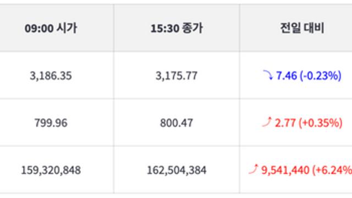The height and width of the screenshot is (198, 352).
Task: Click the red upward arrow beside 2.77
Action: 267,122
